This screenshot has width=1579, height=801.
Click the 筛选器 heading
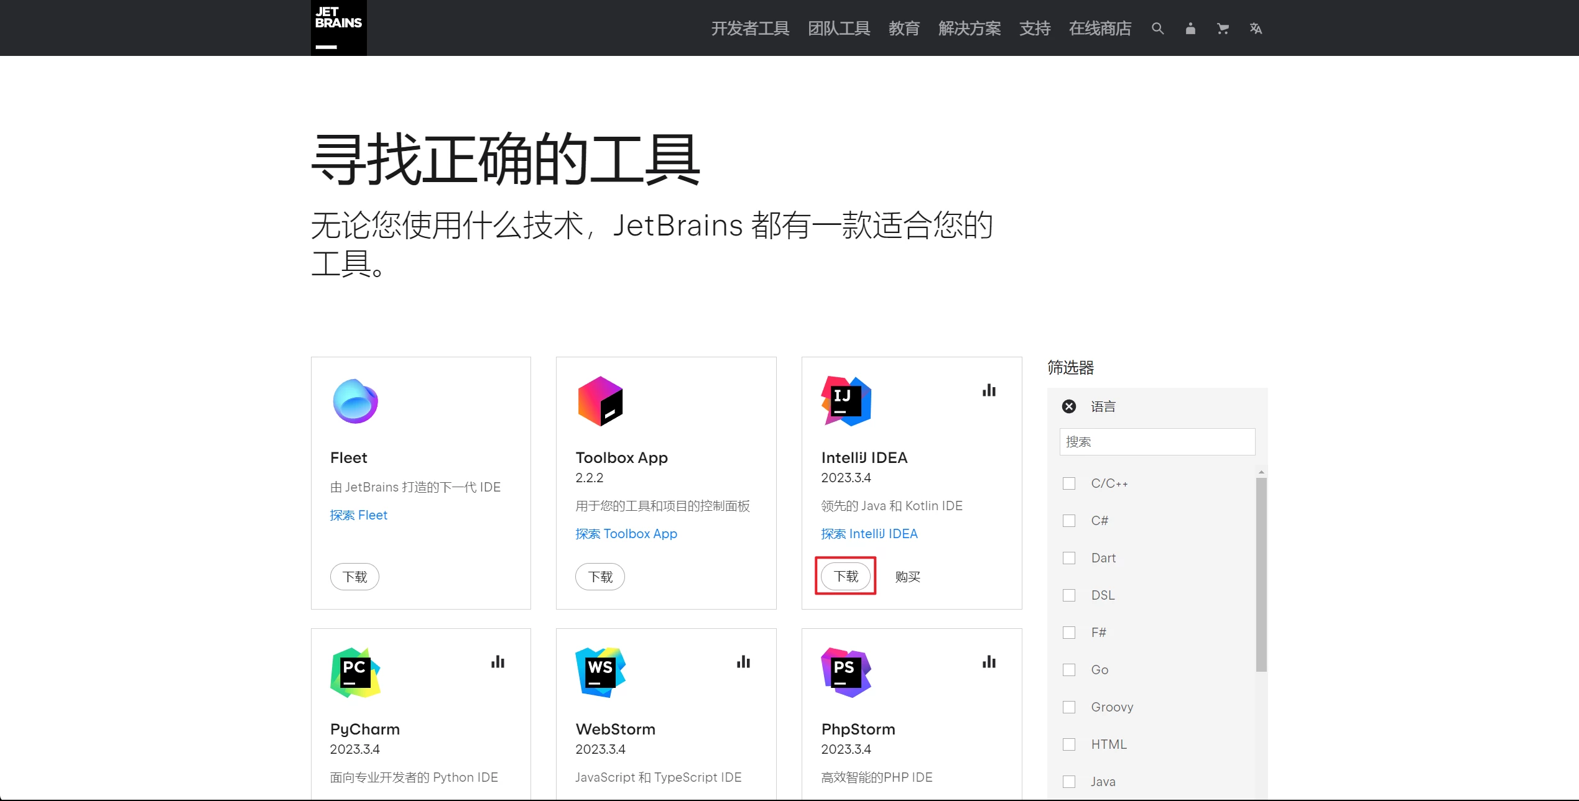coord(1070,368)
